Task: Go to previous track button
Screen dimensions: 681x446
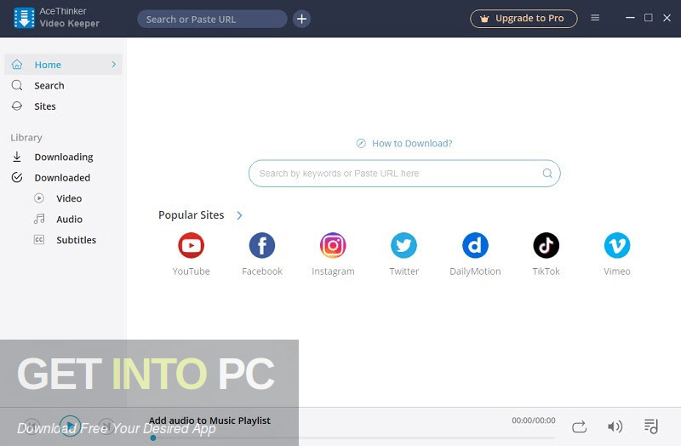Action: tap(31, 426)
